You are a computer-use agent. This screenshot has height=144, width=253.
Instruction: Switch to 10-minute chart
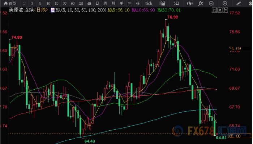point(48,3)
